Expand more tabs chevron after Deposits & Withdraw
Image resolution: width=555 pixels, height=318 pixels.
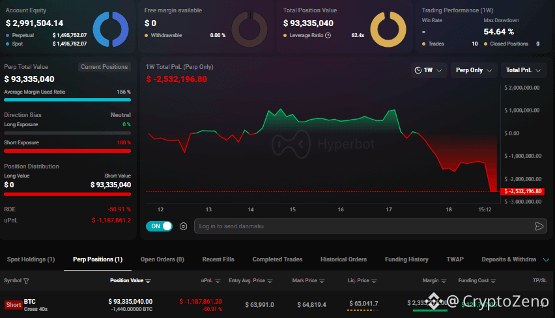click(546, 259)
